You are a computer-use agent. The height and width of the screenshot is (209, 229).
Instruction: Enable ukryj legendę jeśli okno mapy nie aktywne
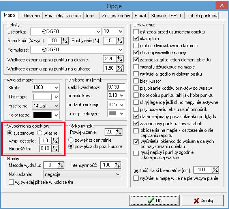coord(136,102)
